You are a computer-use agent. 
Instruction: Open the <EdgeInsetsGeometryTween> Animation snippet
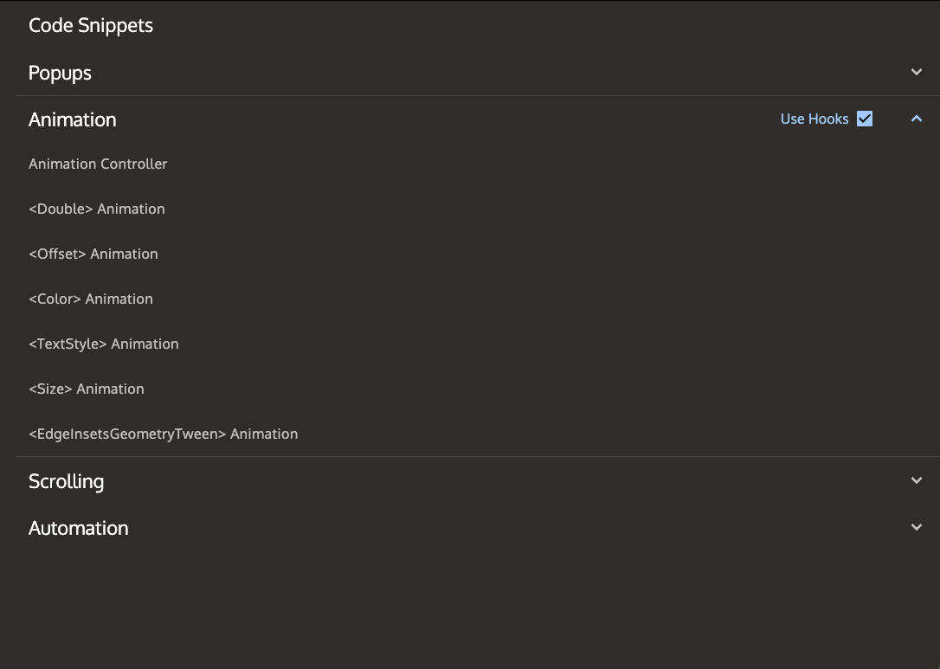163,434
